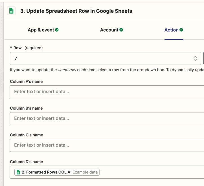Click the Column C's name label
204x186 pixels.
[27, 135]
